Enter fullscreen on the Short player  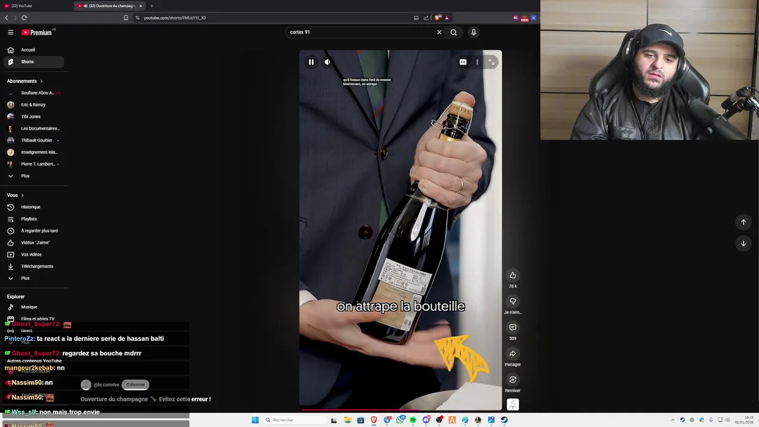pyautogui.click(x=492, y=62)
